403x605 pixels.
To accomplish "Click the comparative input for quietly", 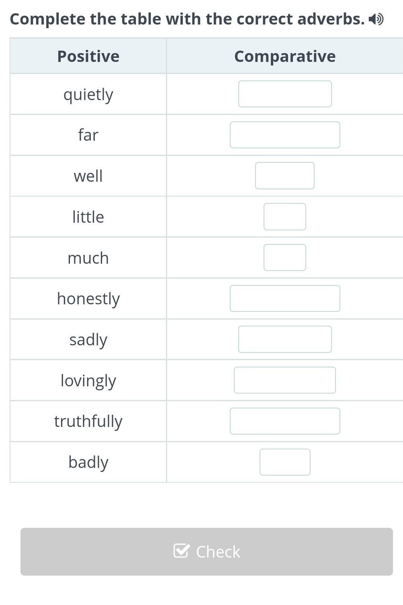I will click(x=285, y=94).
